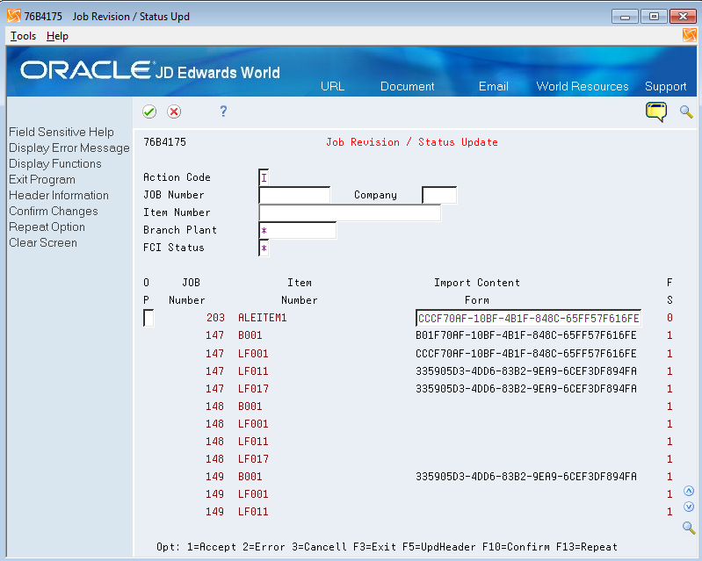Click the FS status 0 for ALEITEM1

[x=669, y=318]
